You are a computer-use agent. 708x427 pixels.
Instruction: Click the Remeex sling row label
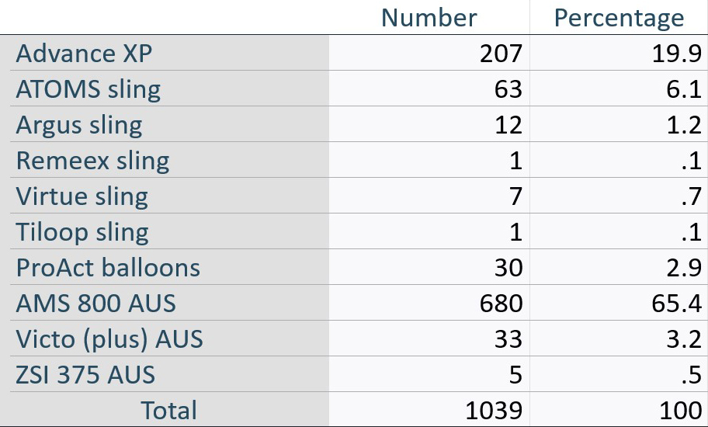pyautogui.click(x=93, y=161)
